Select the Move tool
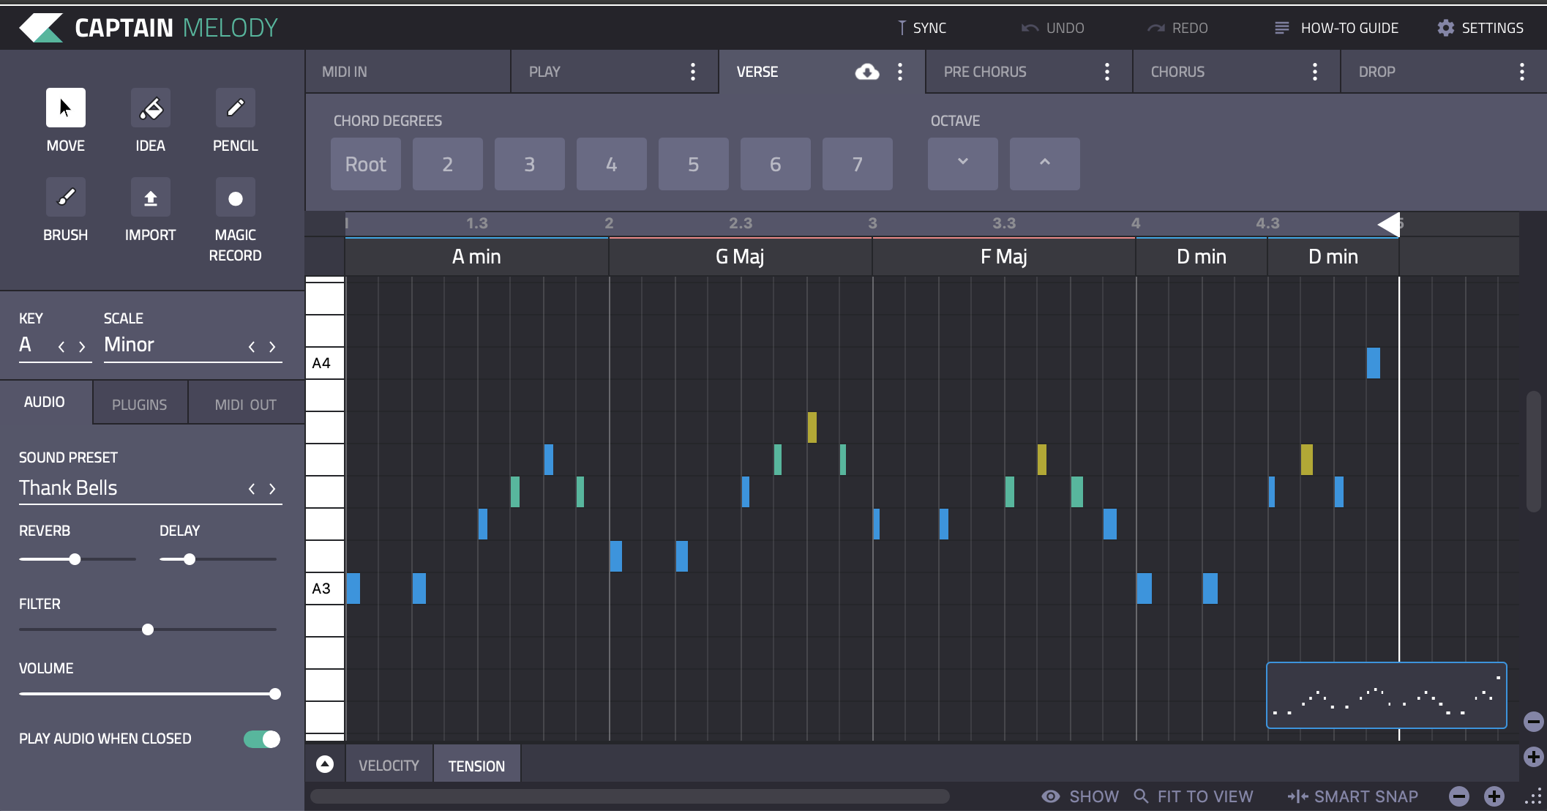This screenshot has height=811, width=1547. (66, 108)
